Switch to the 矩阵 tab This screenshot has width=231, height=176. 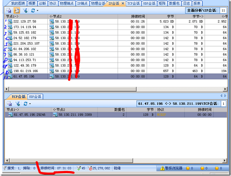coord(162,3)
